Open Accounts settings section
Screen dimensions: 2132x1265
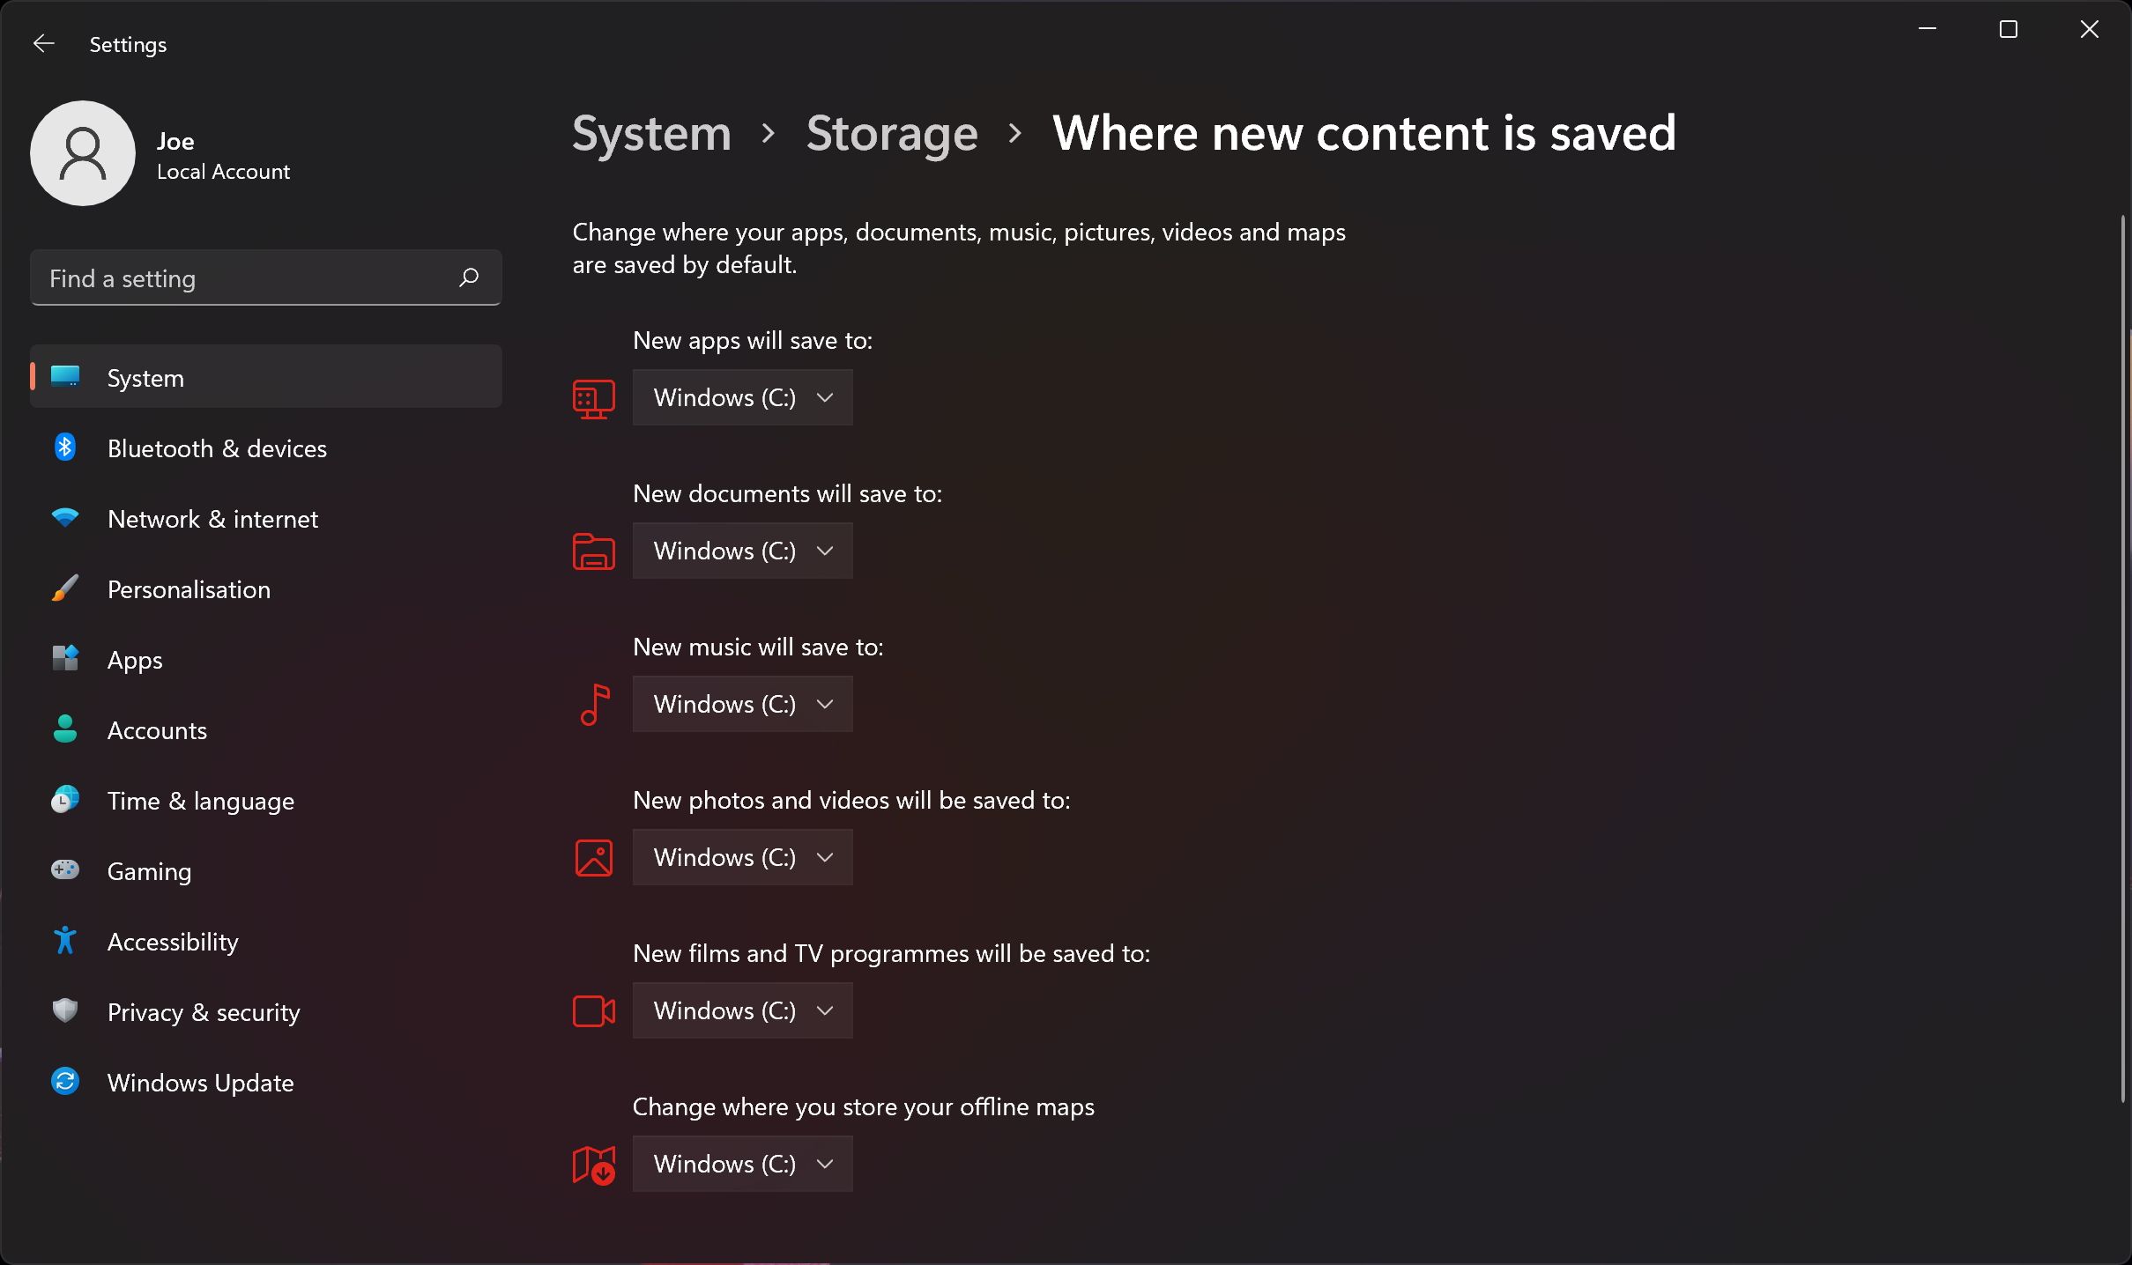tap(157, 730)
